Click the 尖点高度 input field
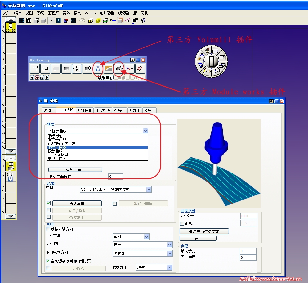This screenshot has width=308, height=283. tap(248, 258)
